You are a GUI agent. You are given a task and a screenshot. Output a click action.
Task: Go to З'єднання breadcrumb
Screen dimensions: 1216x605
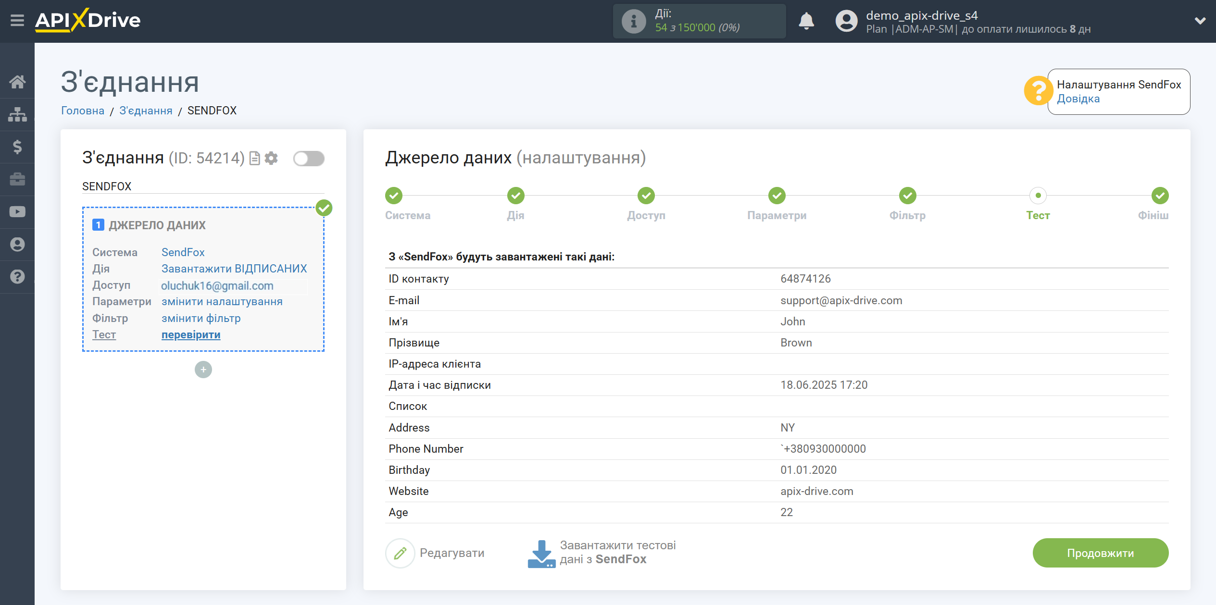coord(146,111)
